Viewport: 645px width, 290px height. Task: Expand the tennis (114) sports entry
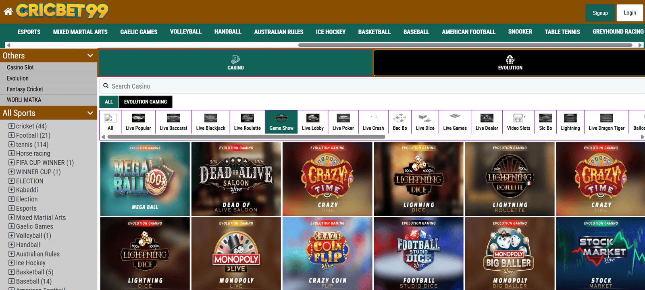11,144
